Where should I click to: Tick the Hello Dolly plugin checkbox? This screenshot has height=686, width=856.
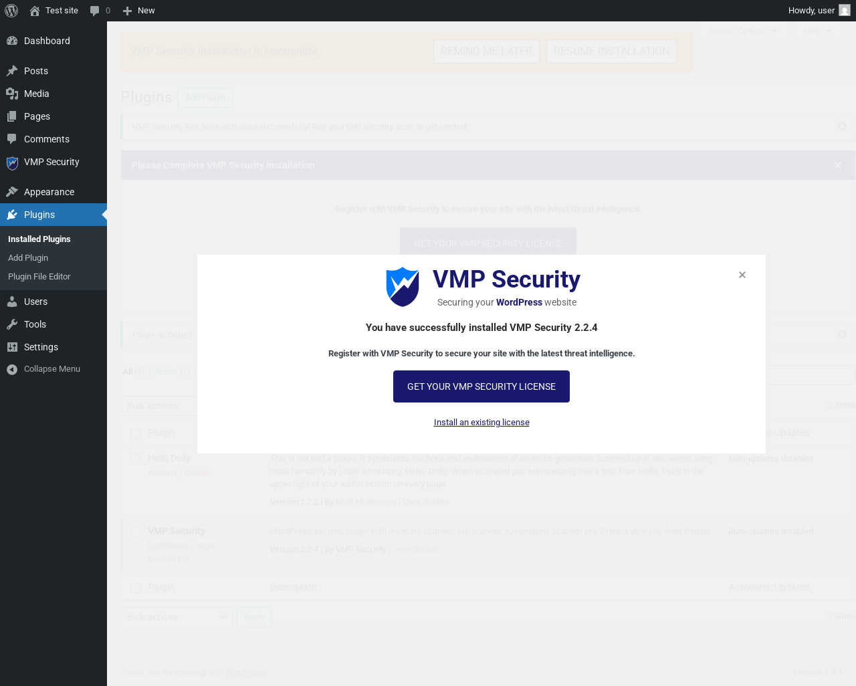click(x=136, y=459)
